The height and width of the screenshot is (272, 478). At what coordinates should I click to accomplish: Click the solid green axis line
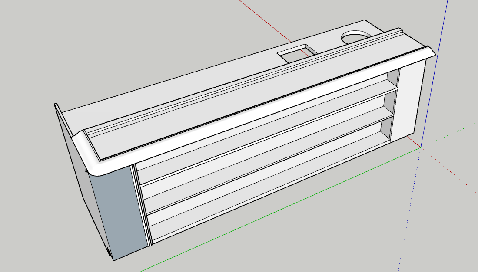point(280,210)
